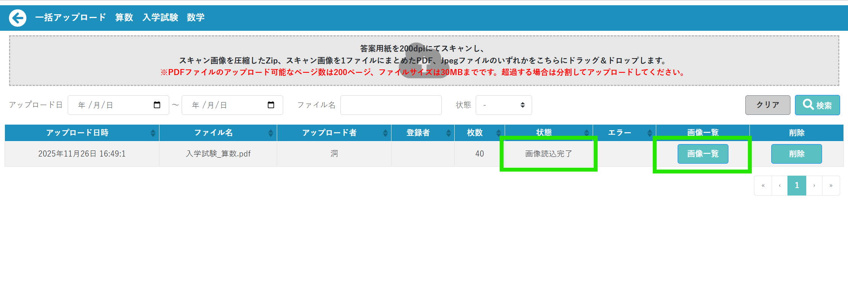The height and width of the screenshot is (301, 848).
Task: Sort by ファイル名 column arrows
Action: tap(270, 133)
